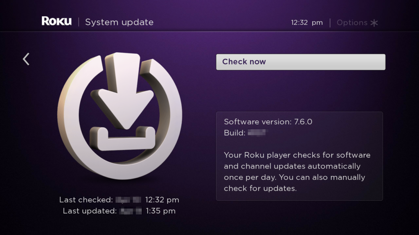The image size is (419, 235).
Task: Click the Last updated timestamp line
Action: point(119,211)
